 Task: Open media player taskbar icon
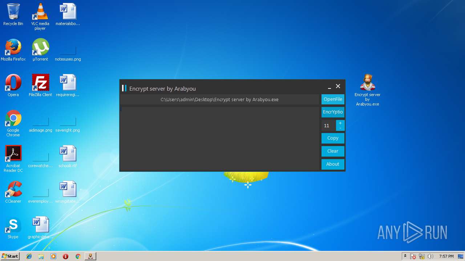(53, 256)
